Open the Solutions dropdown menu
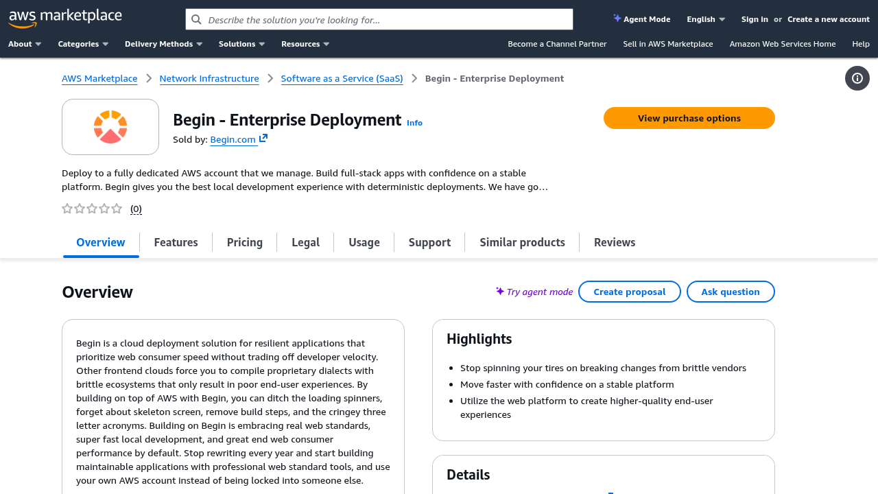Viewport: 878px width, 494px height. tap(241, 44)
